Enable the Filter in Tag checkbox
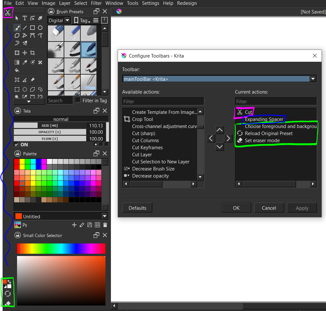Screen dimensions: 326x311 (78, 100)
